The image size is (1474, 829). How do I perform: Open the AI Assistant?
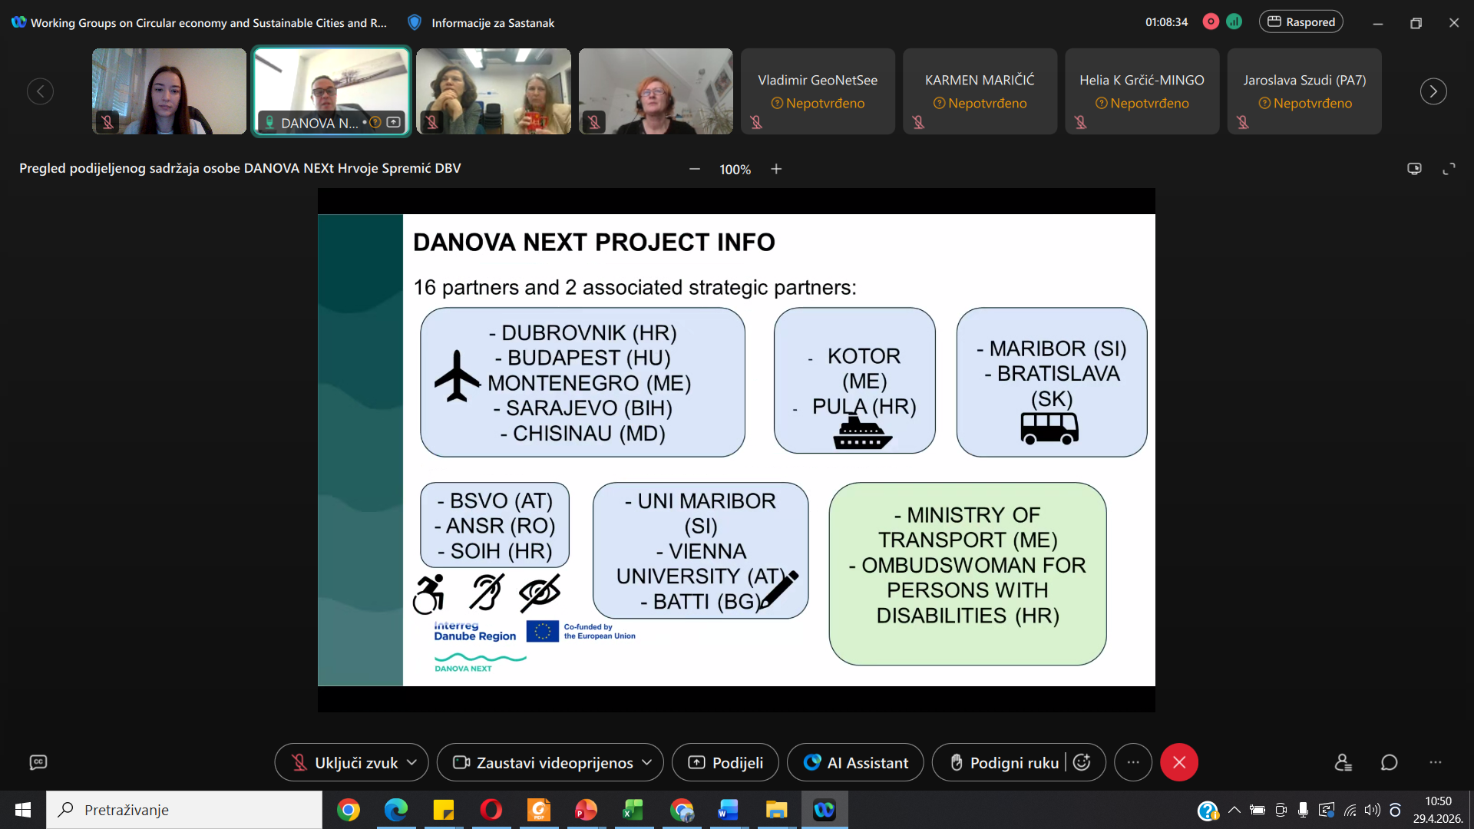click(855, 762)
